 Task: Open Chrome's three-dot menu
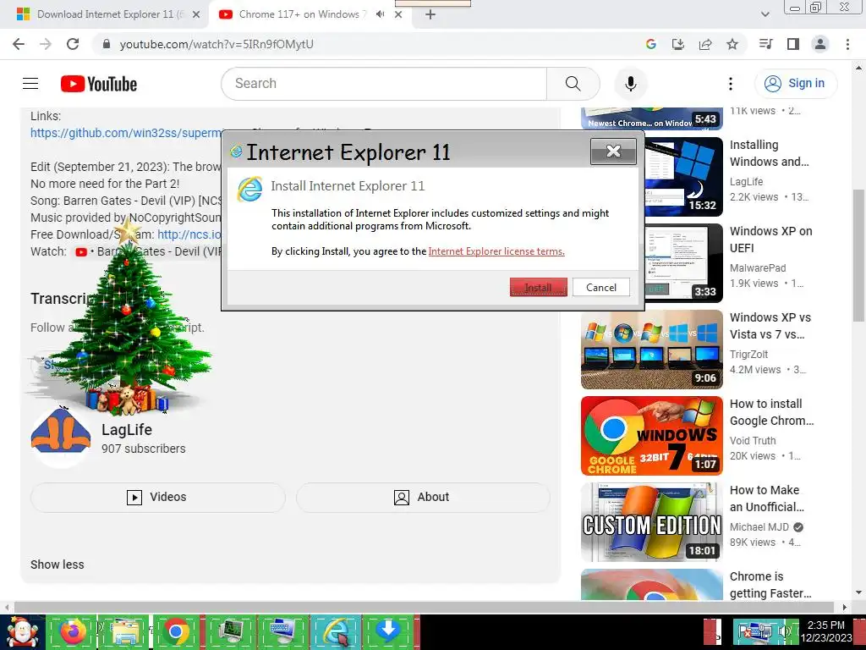click(x=847, y=44)
